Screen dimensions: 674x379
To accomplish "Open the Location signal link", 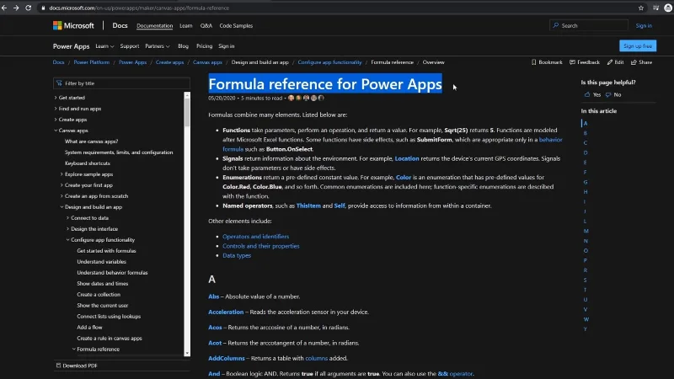I will 407,158.
